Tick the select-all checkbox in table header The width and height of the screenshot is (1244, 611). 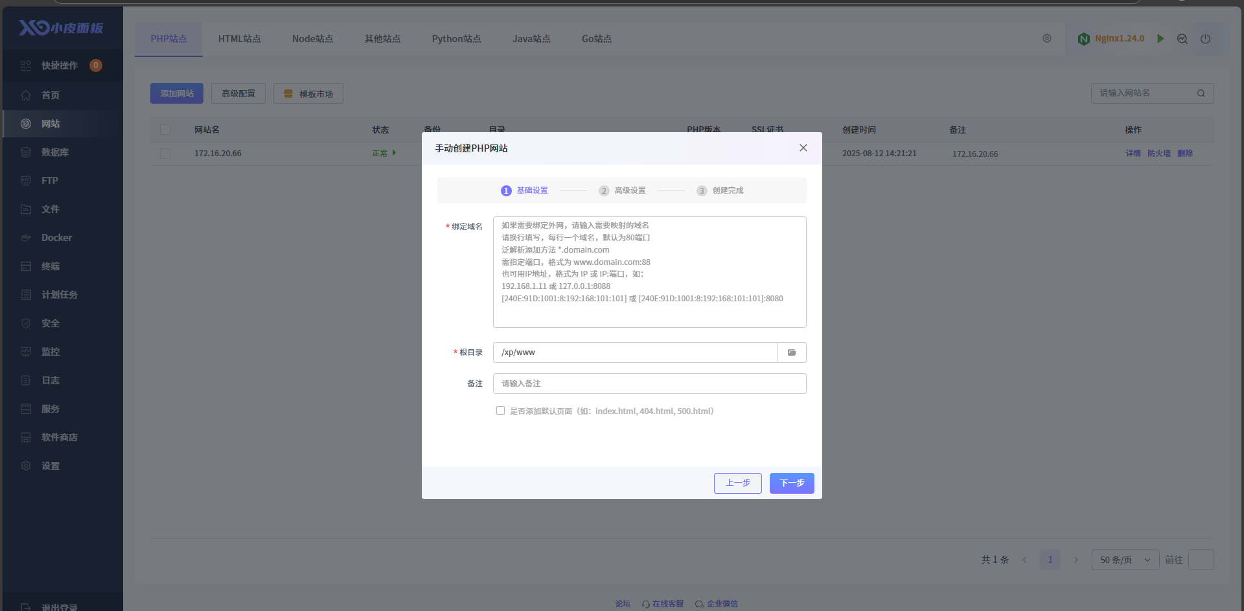(x=165, y=130)
